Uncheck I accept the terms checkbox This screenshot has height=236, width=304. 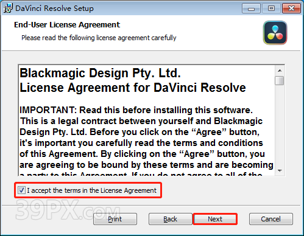[21, 190]
